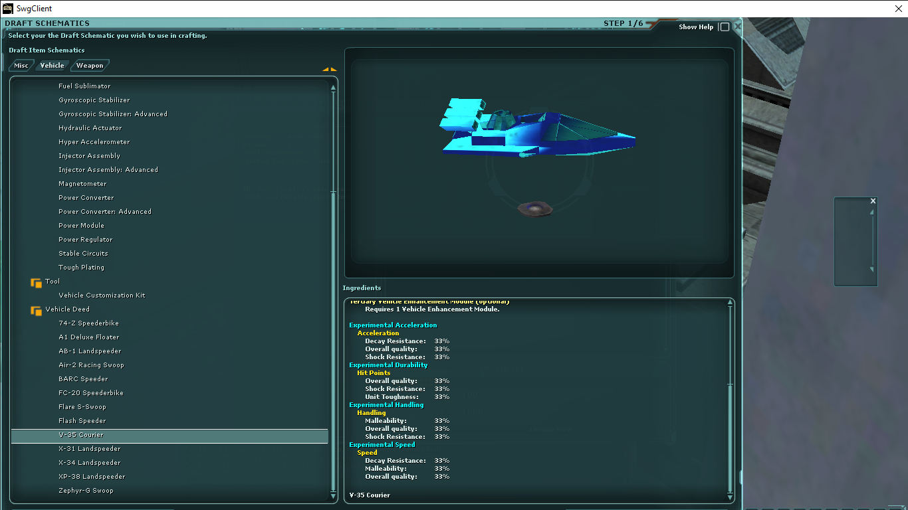Click SwgClient title bar app icon
908x510 pixels.
(8, 9)
